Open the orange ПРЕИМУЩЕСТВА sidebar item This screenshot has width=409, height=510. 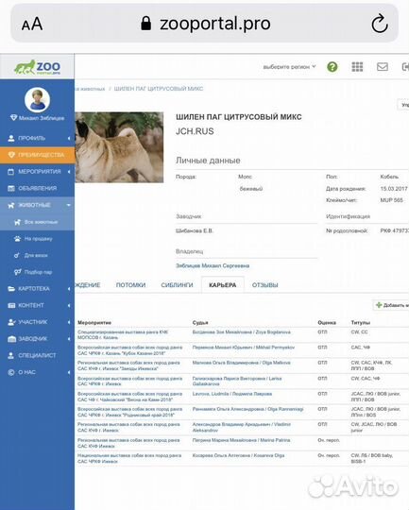click(38, 155)
